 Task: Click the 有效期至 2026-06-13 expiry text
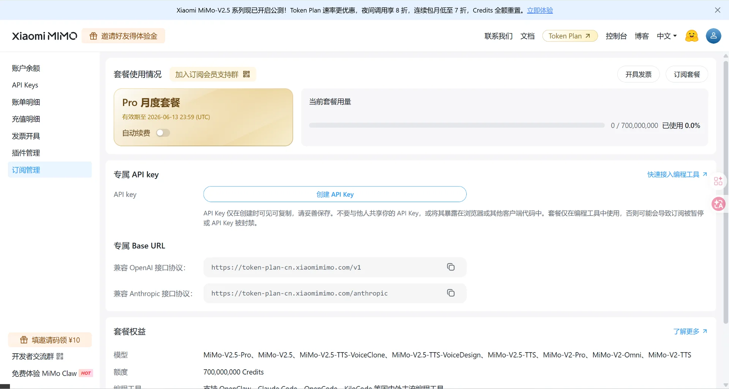pyautogui.click(x=166, y=117)
